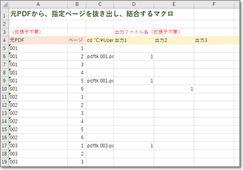This screenshot has height=170, width=243.
Task: Select the cell starting with cd "C:¥User
Action: (x=100, y=40)
